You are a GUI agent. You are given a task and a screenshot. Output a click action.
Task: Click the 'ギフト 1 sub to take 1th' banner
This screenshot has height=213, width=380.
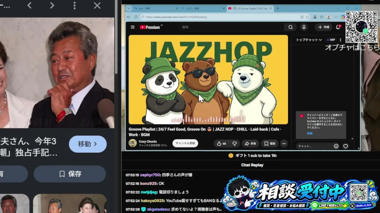coord(252,156)
